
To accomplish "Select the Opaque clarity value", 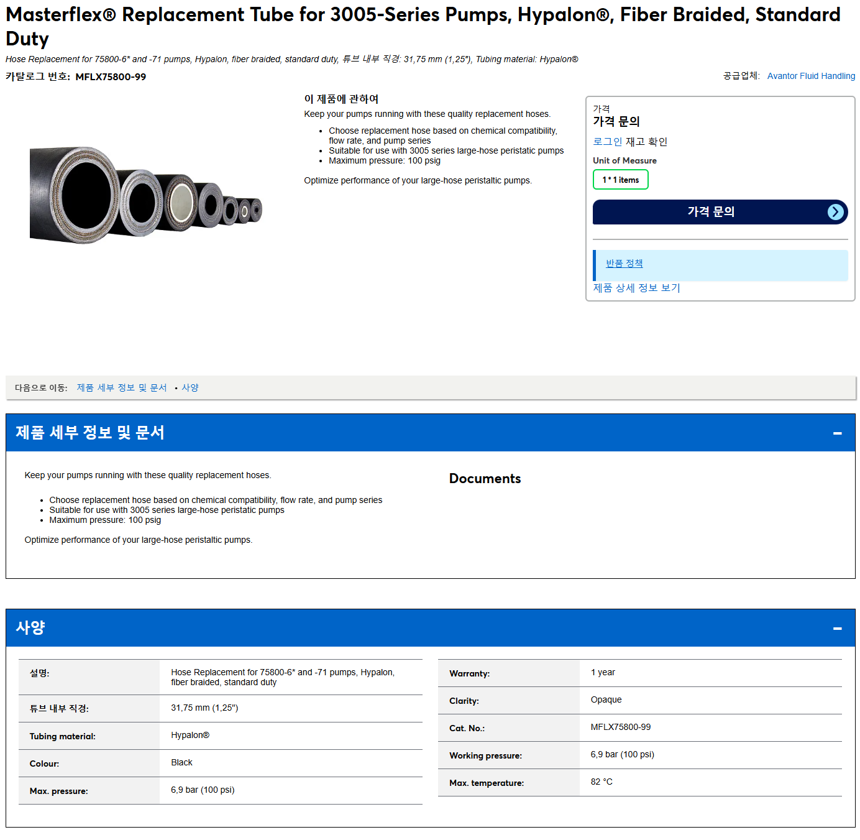I will pos(606,699).
